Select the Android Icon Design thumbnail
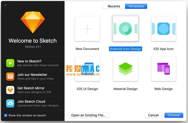This screenshot has height=123, width=188. [x=126, y=29]
